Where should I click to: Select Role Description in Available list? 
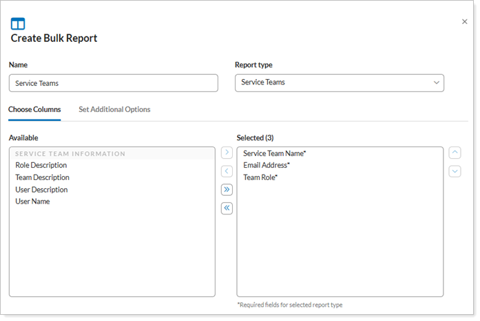coord(41,165)
